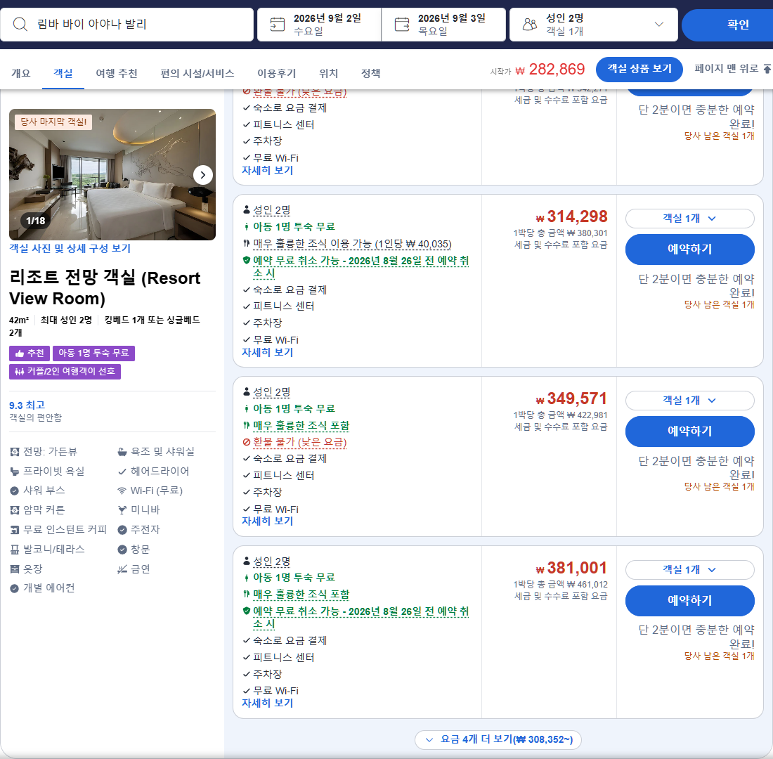Switch to the 객실 tab

(63, 74)
